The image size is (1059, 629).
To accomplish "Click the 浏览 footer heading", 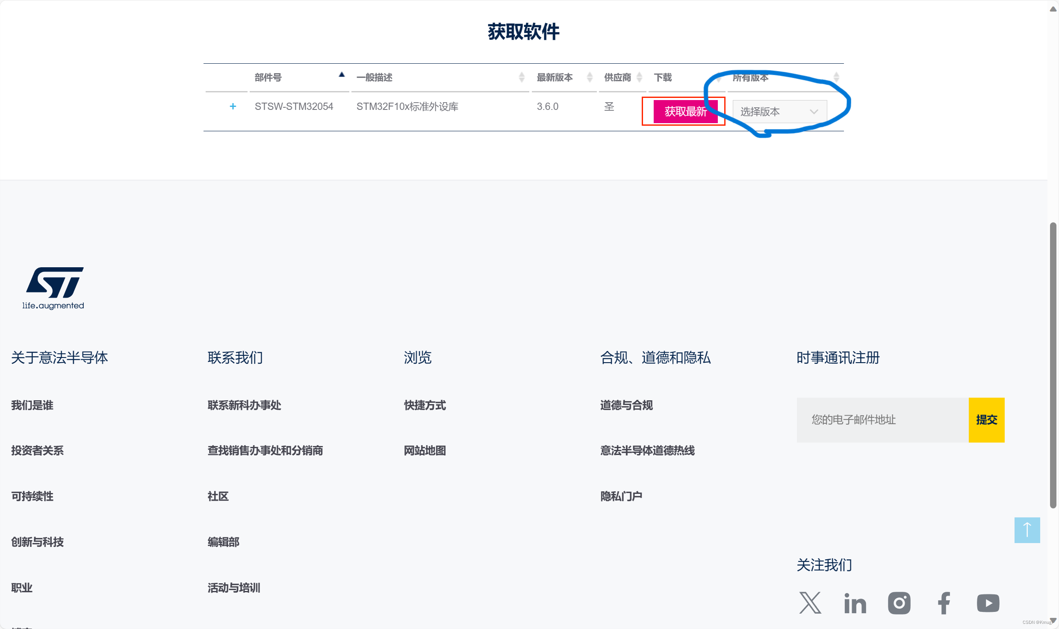I will click(418, 357).
